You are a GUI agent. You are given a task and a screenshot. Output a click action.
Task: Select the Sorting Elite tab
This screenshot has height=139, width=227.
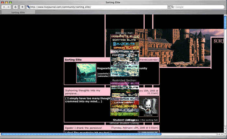(18, 12)
